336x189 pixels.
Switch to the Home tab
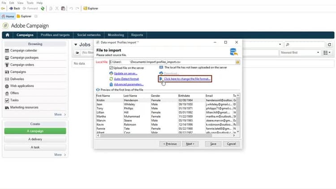point(8,16)
